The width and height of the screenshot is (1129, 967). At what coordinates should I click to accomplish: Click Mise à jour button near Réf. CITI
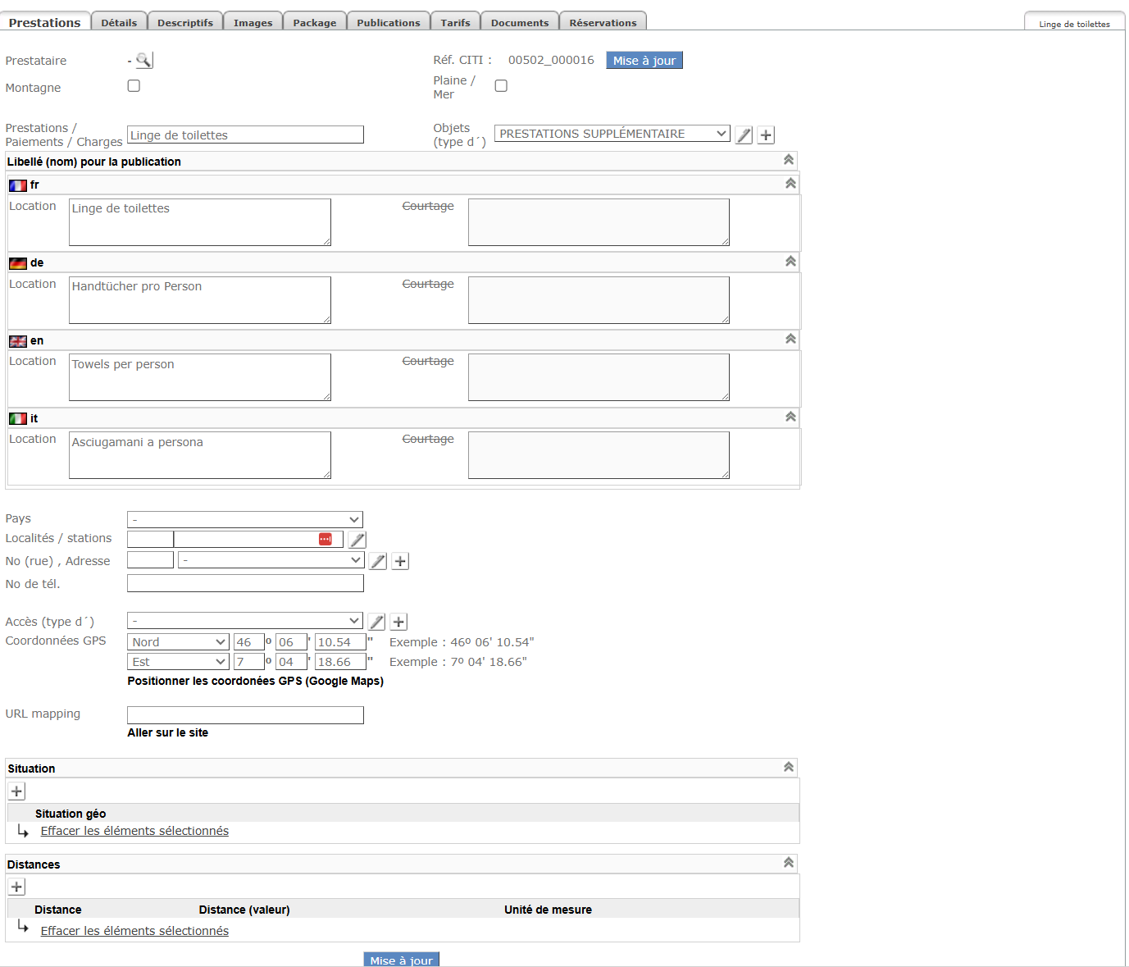pos(644,61)
